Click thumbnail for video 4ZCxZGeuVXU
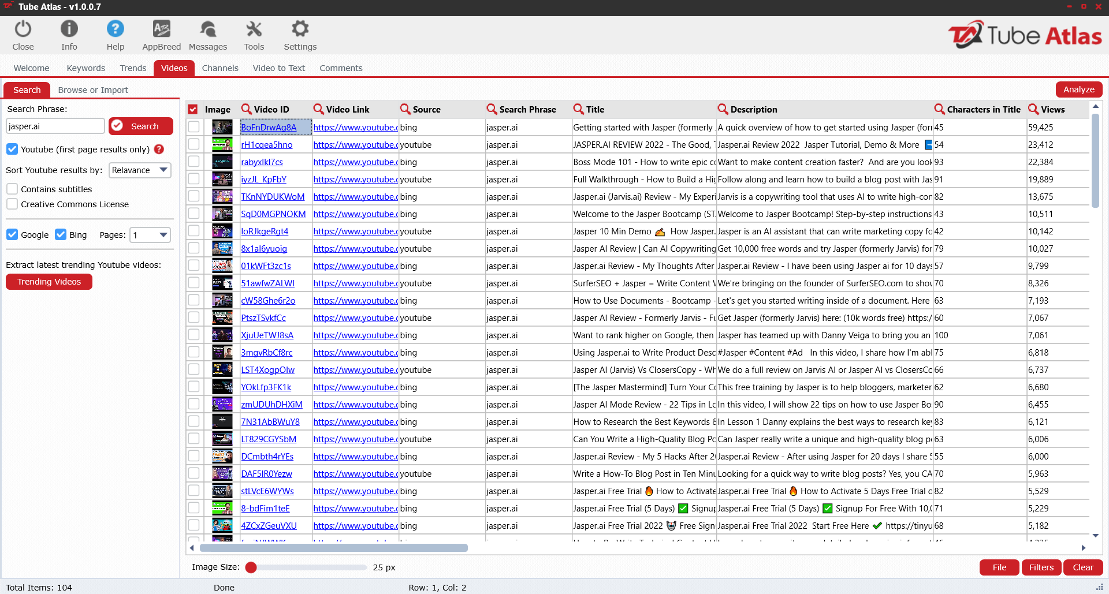1109x594 pixels. click(222, 525)
